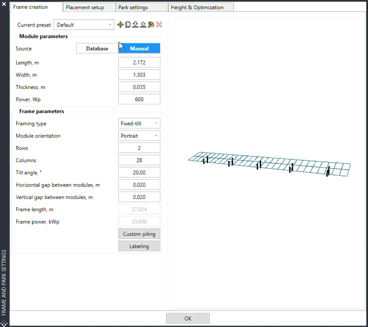368x327 pixels.
Task: Export the preset with the up-arrow icon
Action: pos(143,25)
